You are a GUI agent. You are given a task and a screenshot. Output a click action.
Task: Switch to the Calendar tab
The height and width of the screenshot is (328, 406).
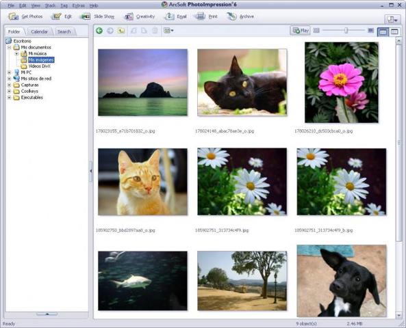(39, 31)
